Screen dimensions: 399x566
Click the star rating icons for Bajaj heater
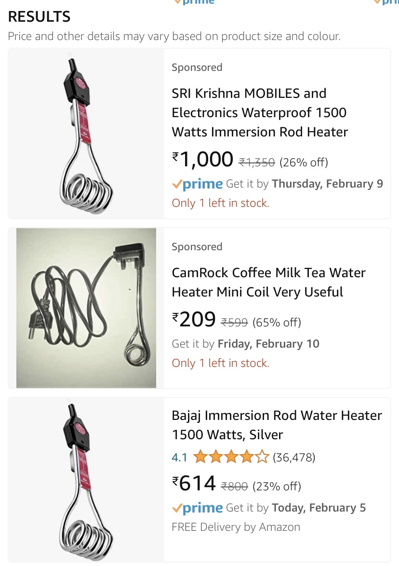[231, 457]
